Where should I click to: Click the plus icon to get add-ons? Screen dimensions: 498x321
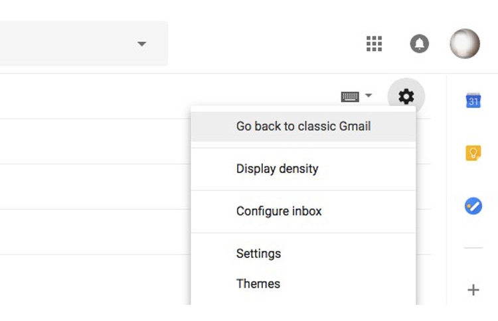473,290
